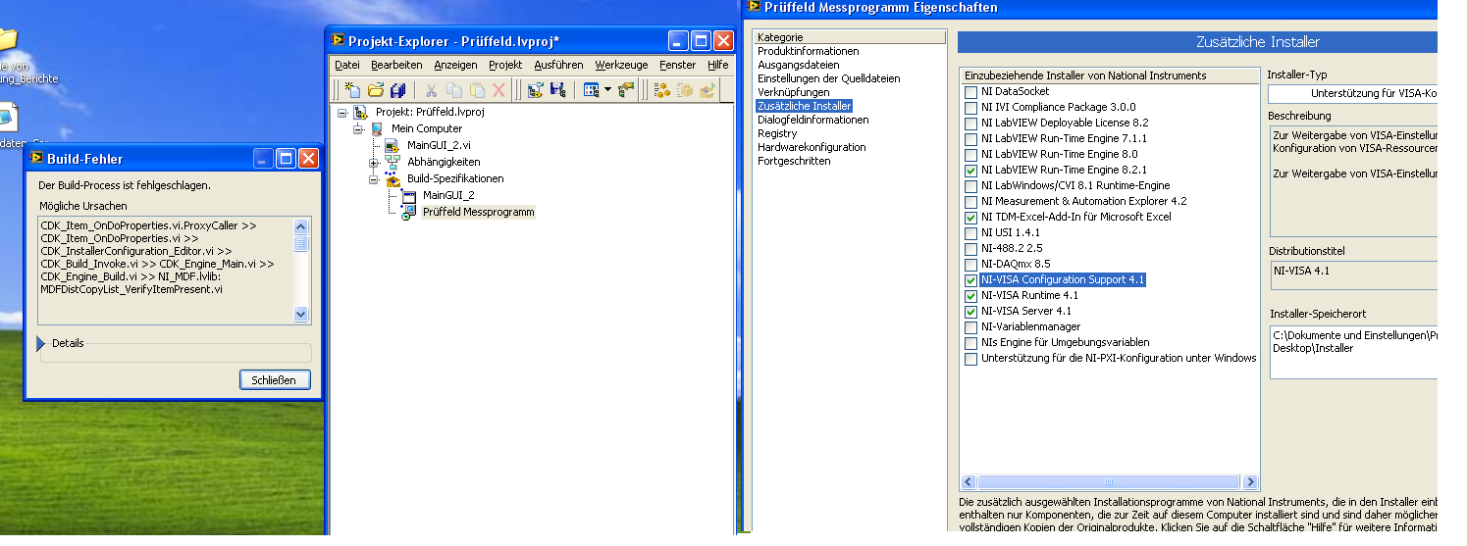Screen dimensions: 1467x546
Task: Click the red X Delete toolbar icon
Action: [498, 90]
